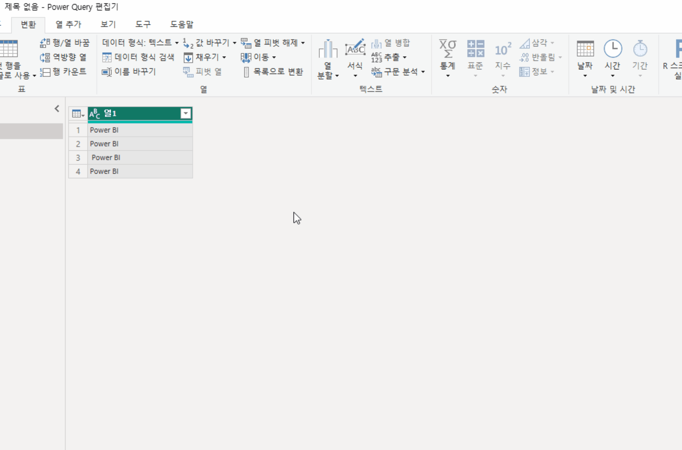
Task: Switch to the 변환 tab
Action: pyautogui.click(x=28, y=25)
